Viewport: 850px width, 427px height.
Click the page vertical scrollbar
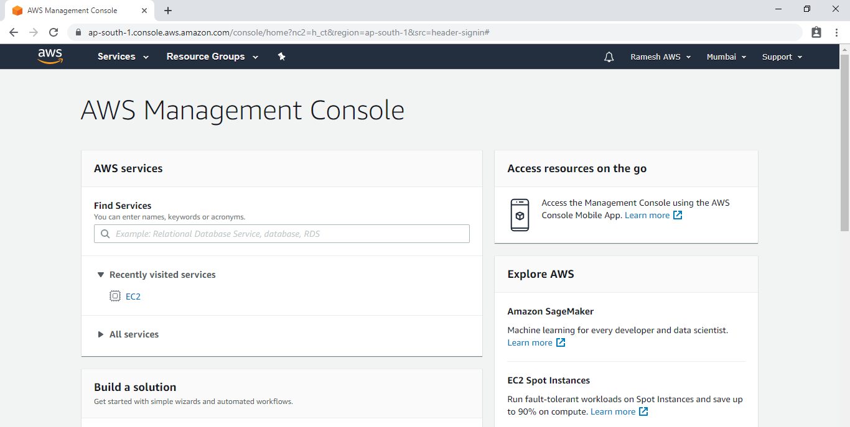point(844,143)
